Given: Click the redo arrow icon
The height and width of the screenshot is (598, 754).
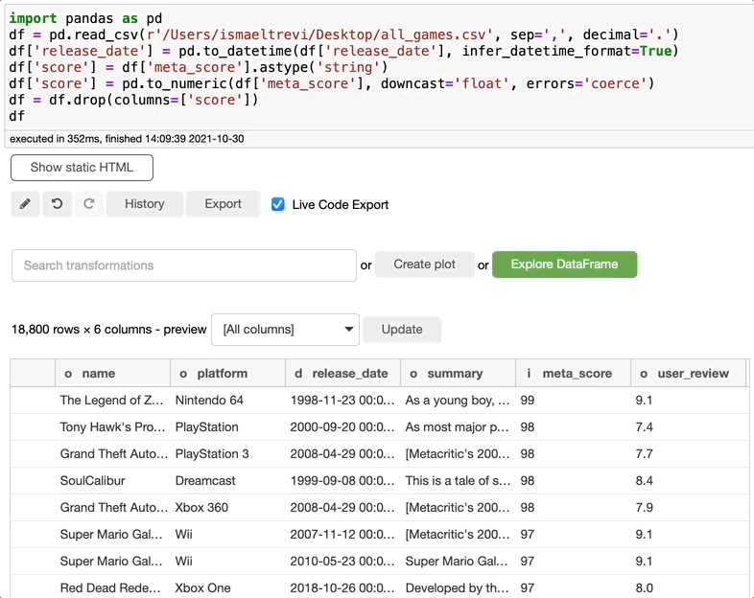Looking at the screenshot, I should coord(89,204).
